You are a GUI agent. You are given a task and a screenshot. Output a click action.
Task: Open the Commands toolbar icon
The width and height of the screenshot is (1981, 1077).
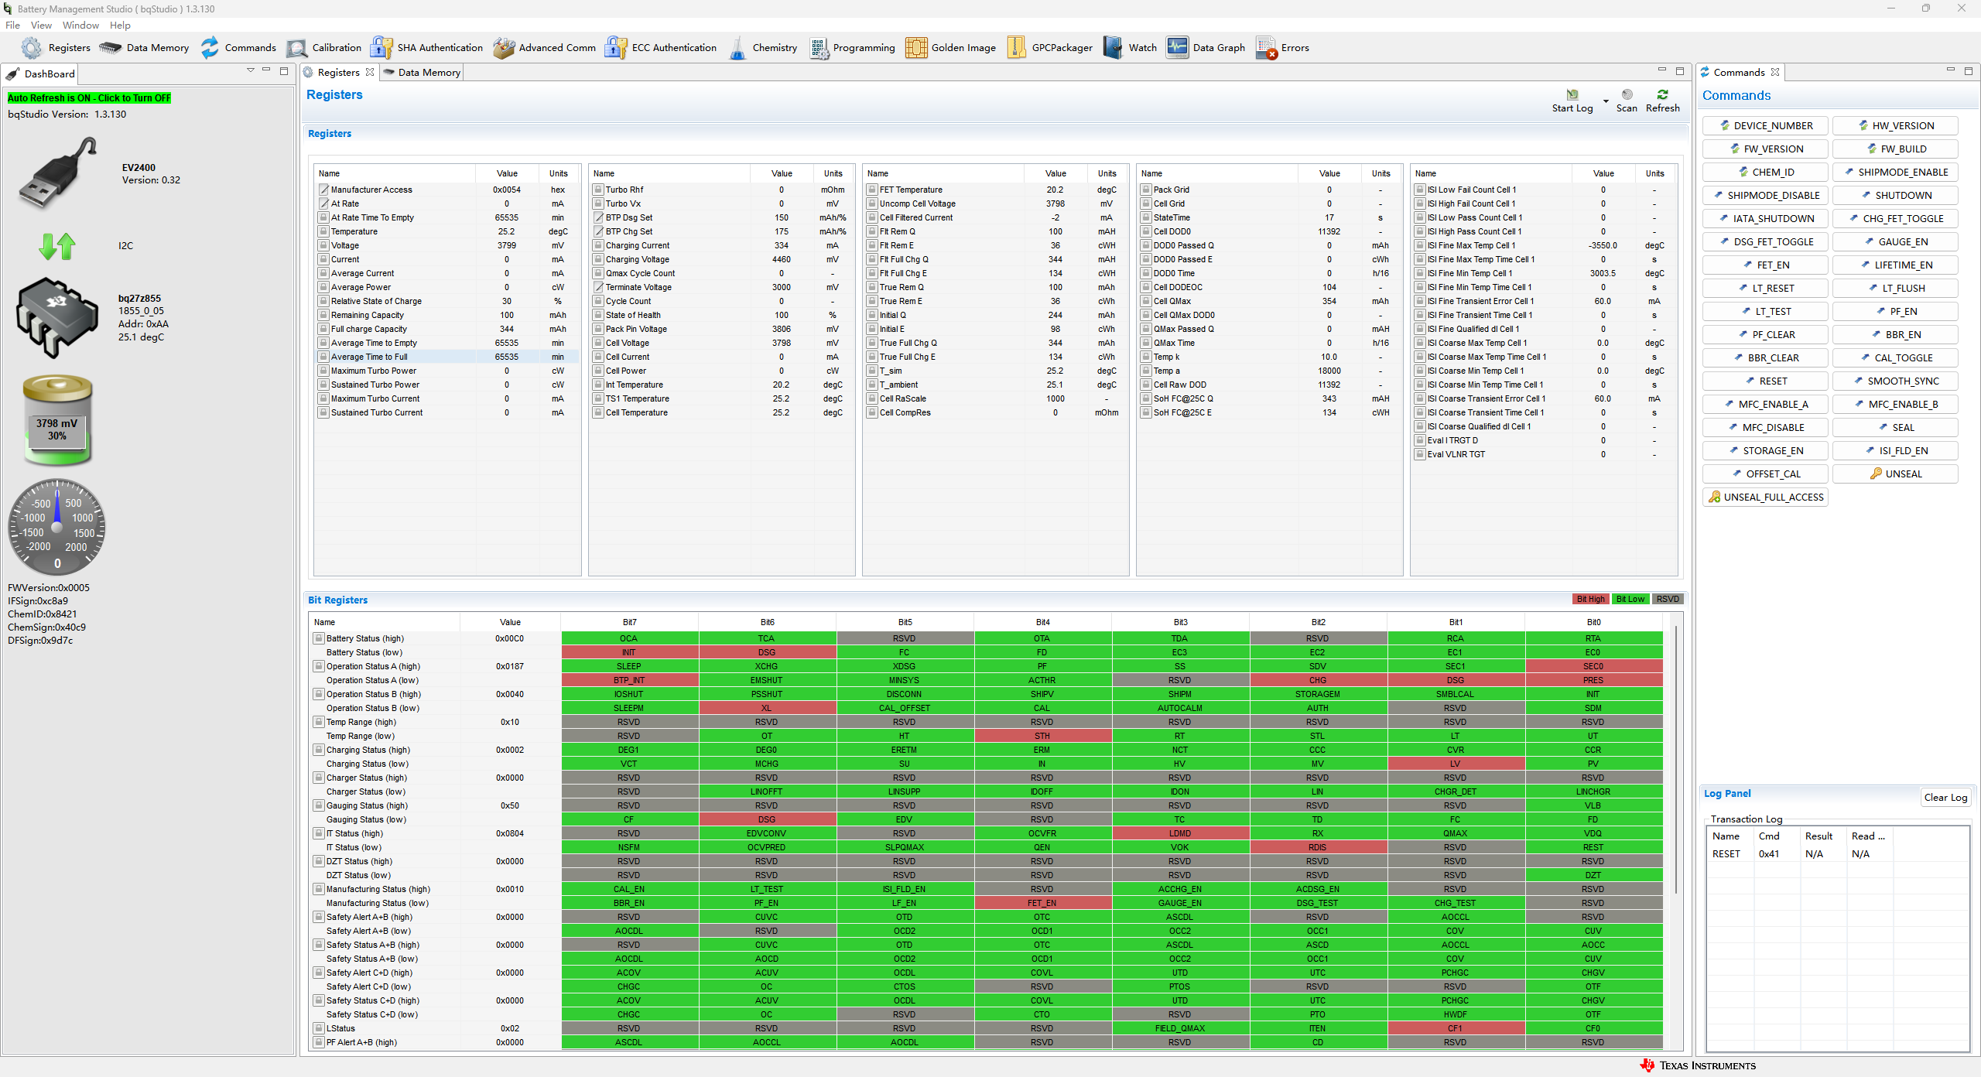(x=210, y=48)
